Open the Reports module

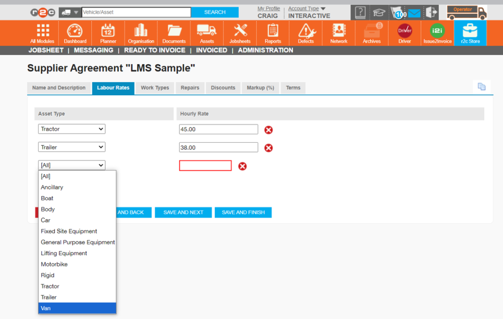coord(273,33)
